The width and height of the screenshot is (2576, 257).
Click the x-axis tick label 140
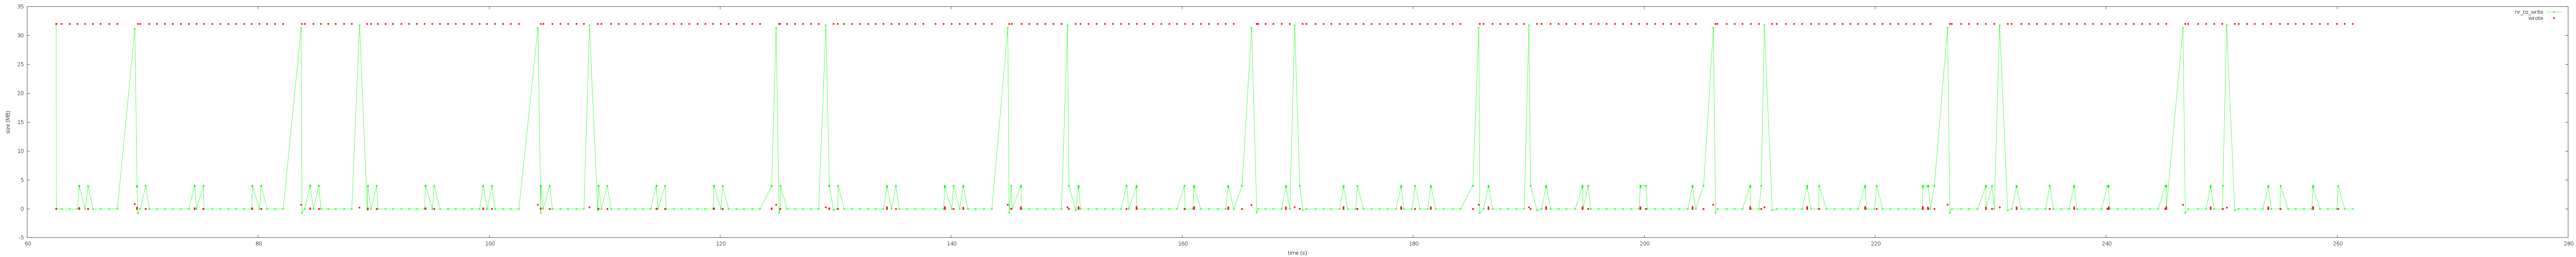(x=952, y=243)
